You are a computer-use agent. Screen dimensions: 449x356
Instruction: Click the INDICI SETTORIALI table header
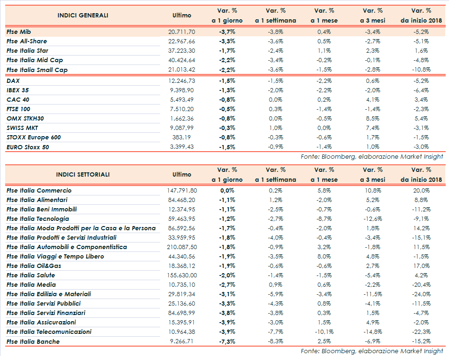(82, 174)
